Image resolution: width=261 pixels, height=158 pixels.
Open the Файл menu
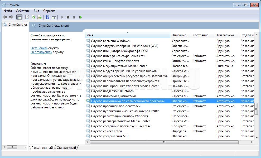point(8,11)
